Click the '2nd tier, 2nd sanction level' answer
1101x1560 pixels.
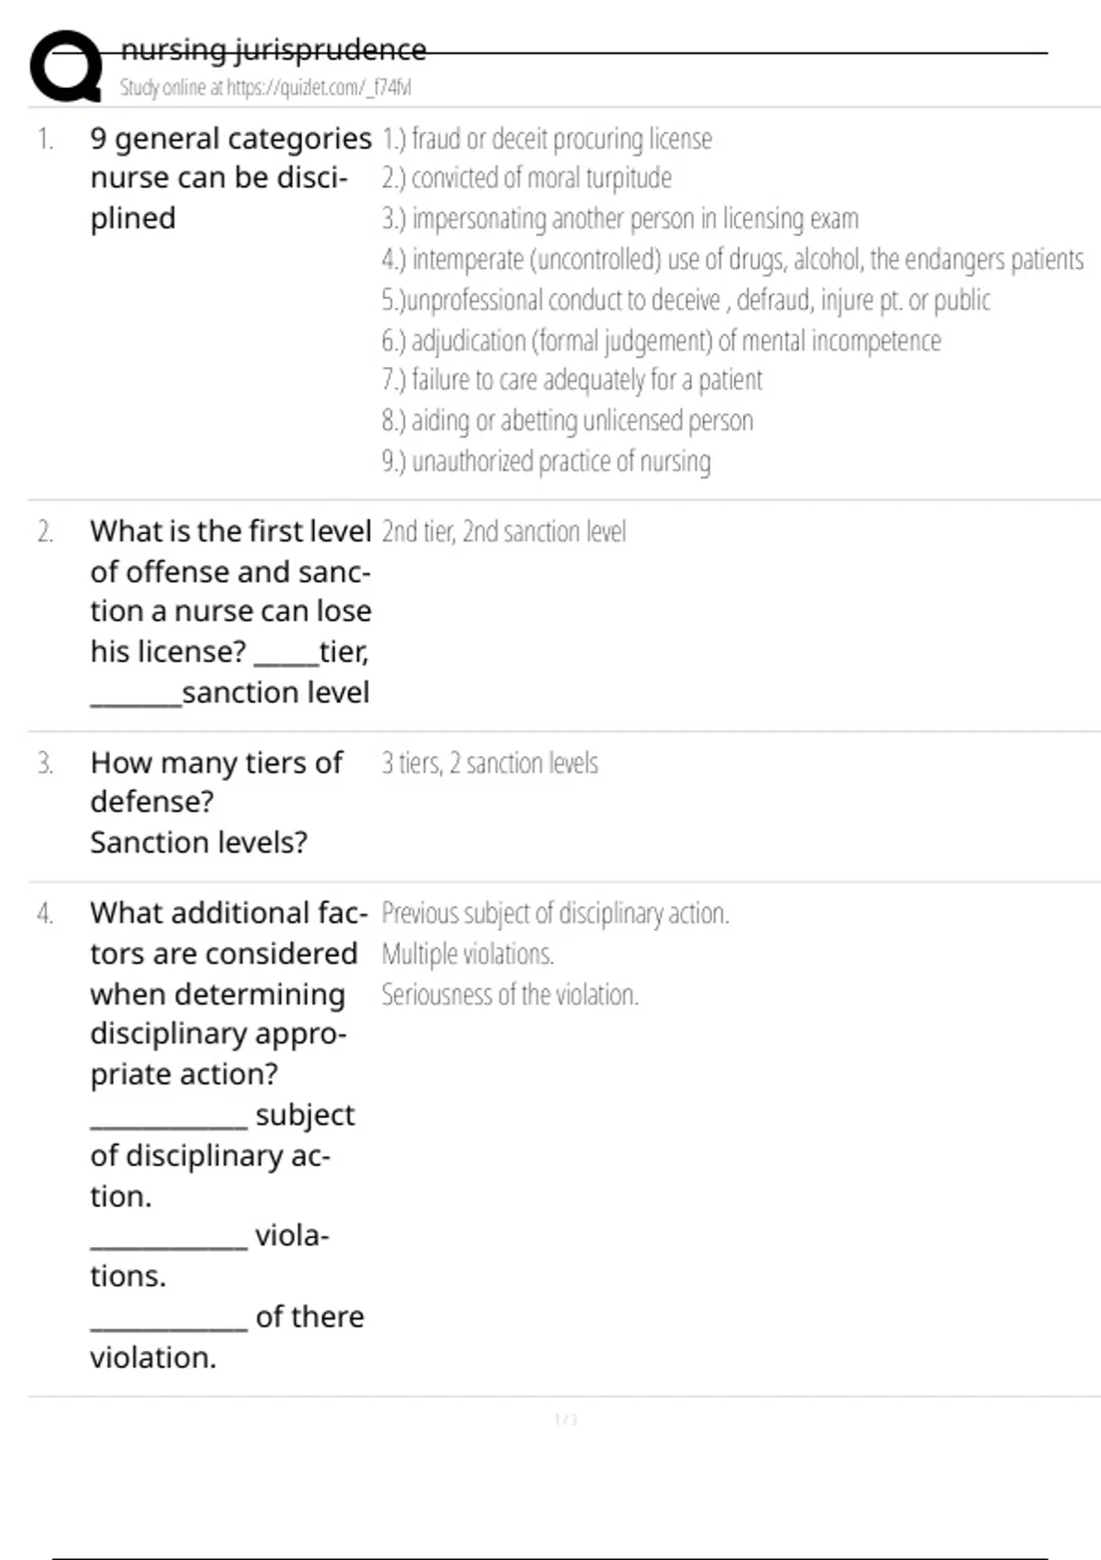[504, 532]
